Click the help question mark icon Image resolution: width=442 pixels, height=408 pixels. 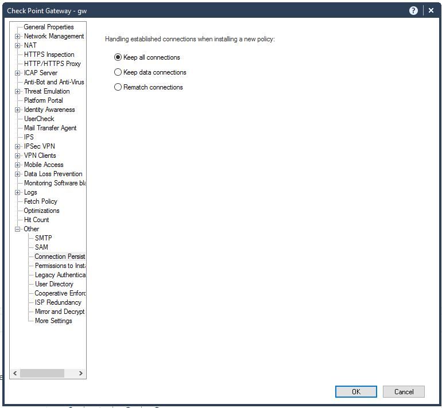tap(413, 10)
